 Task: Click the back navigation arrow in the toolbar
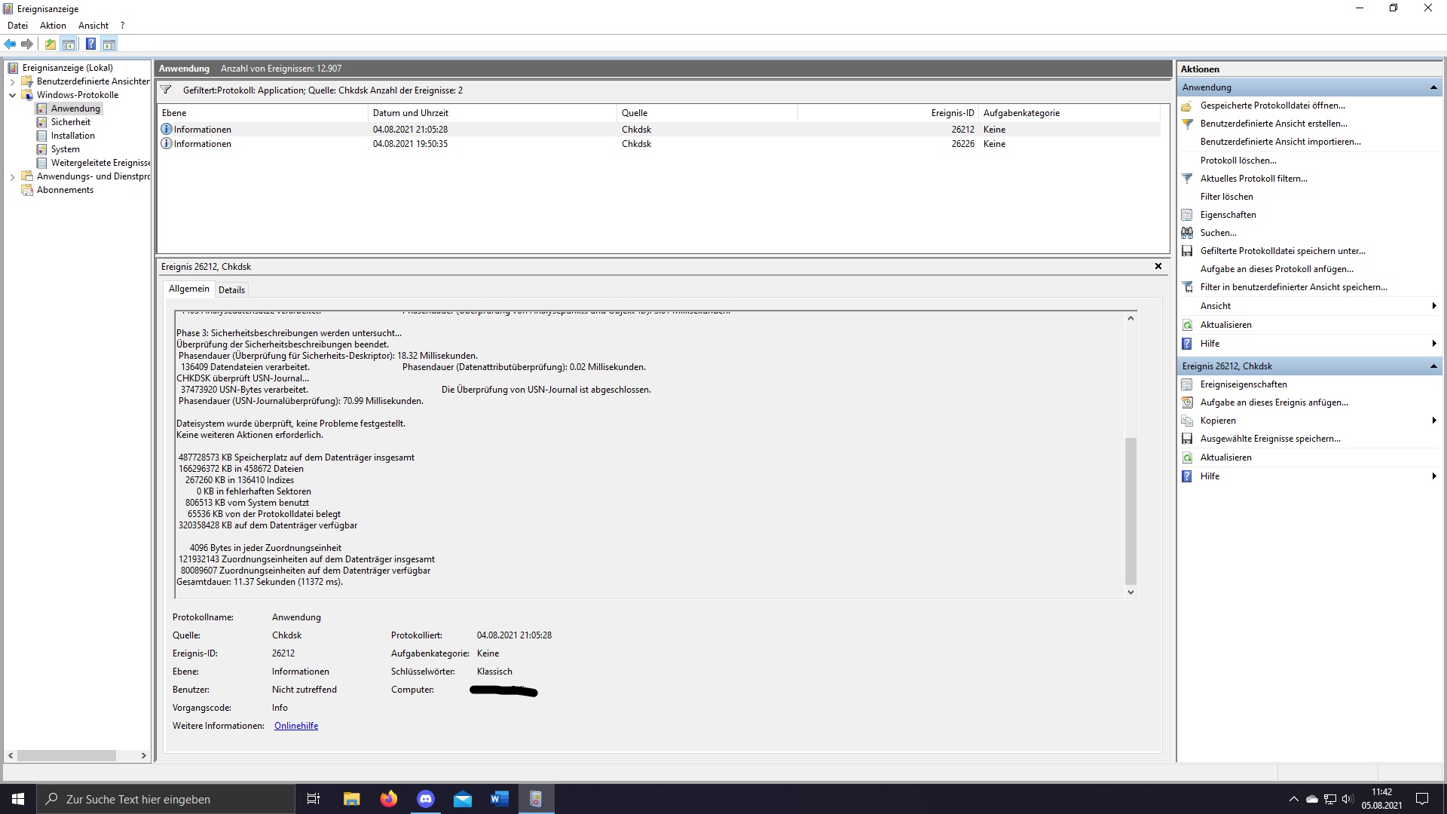(10, 44)
